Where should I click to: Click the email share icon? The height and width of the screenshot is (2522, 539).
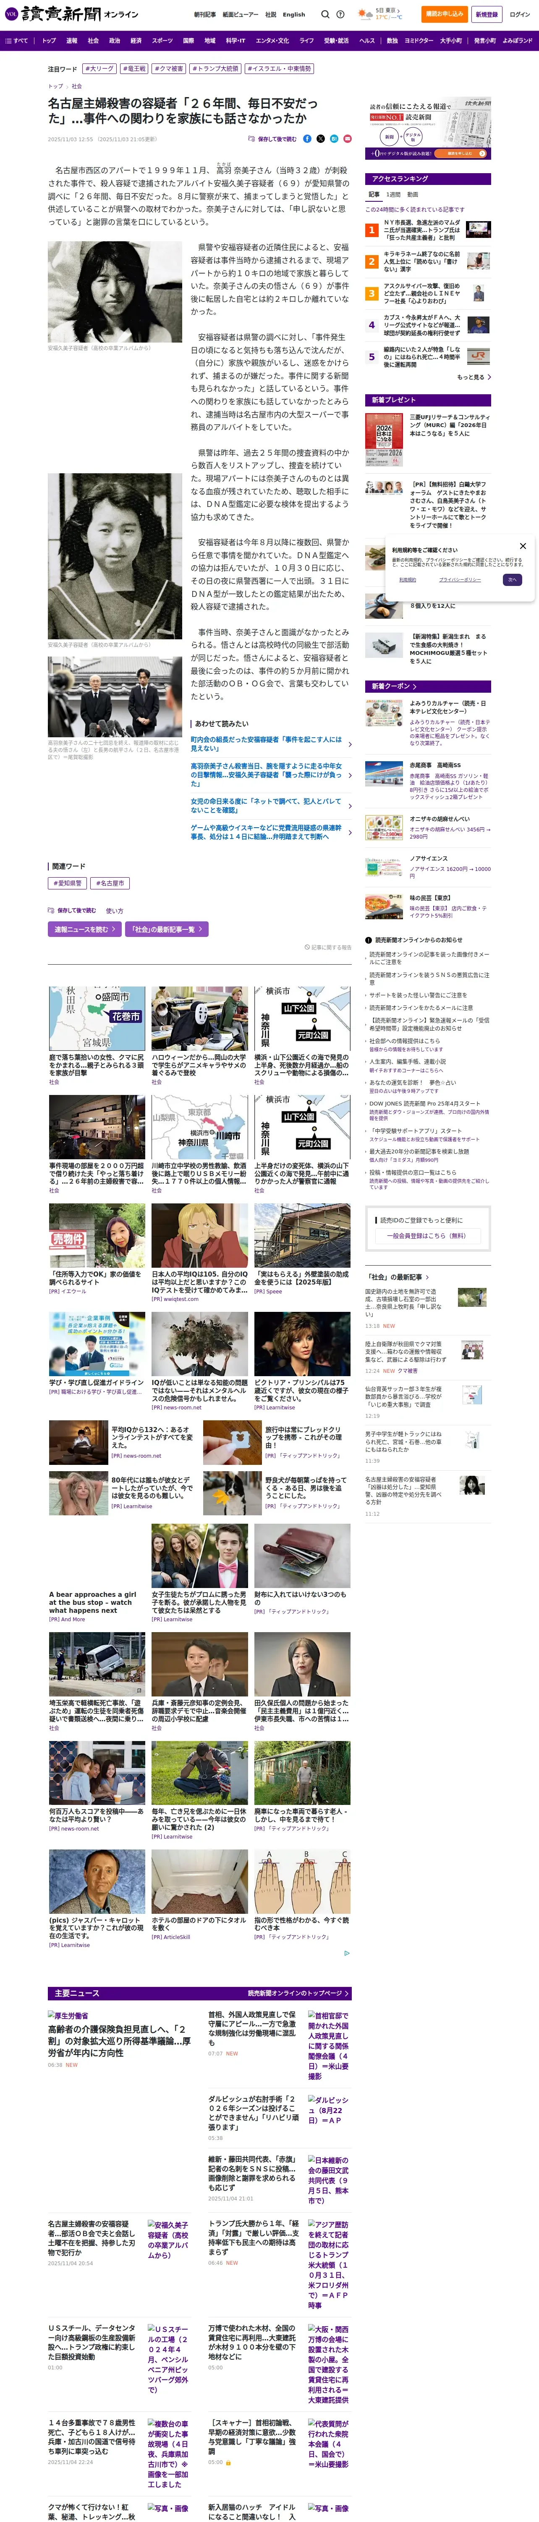click(x=347, y=139)
